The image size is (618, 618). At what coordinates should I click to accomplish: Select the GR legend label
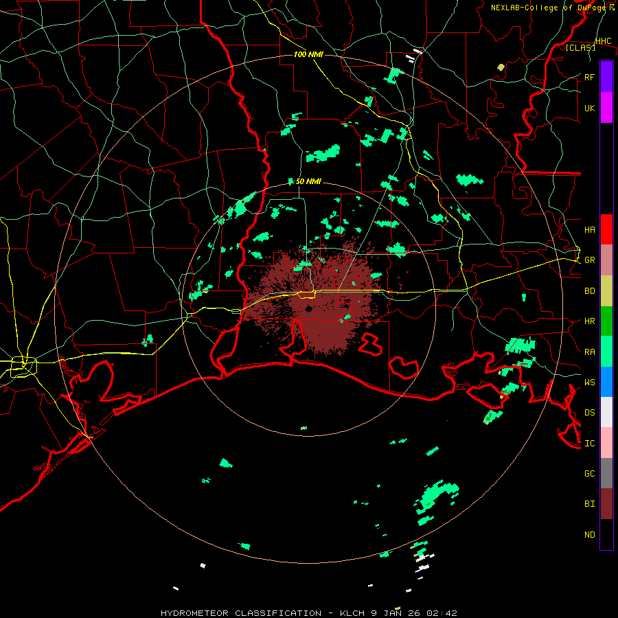[x=589, y=260]
